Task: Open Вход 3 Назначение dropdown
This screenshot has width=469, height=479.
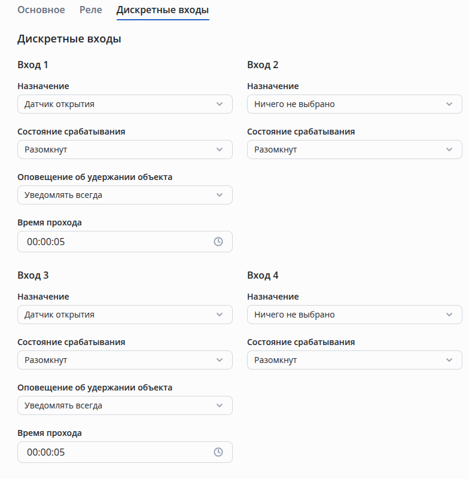Action: click(124, 315)
